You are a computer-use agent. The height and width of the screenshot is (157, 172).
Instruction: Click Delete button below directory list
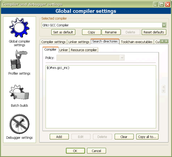click(102, 137)
